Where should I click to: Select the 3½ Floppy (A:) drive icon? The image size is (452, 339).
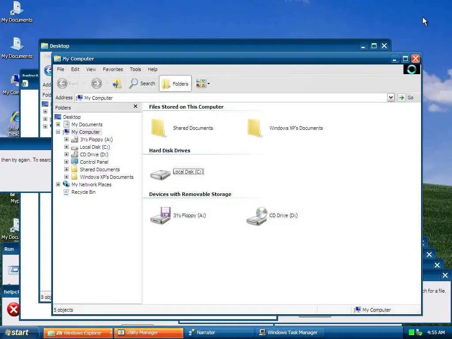pyautogui.click(x=160, y=215)
